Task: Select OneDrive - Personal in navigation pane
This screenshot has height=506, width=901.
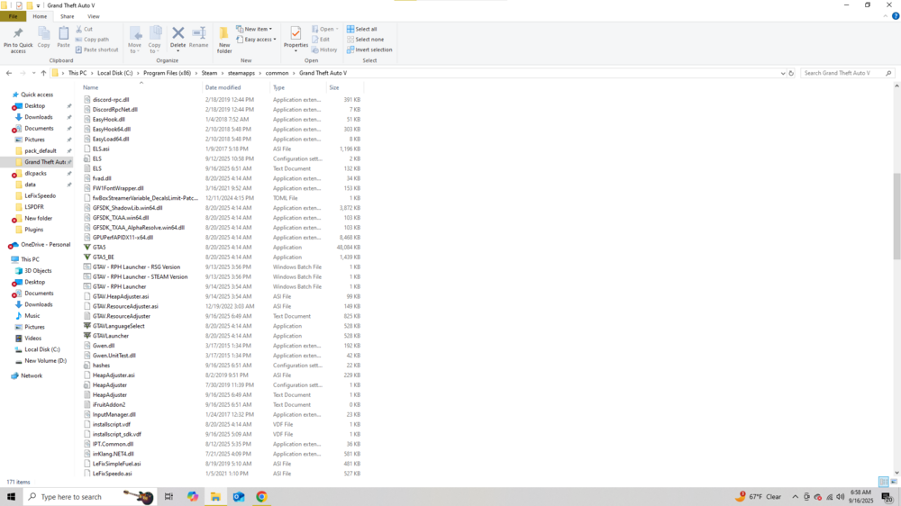Action: pos(46,245)
